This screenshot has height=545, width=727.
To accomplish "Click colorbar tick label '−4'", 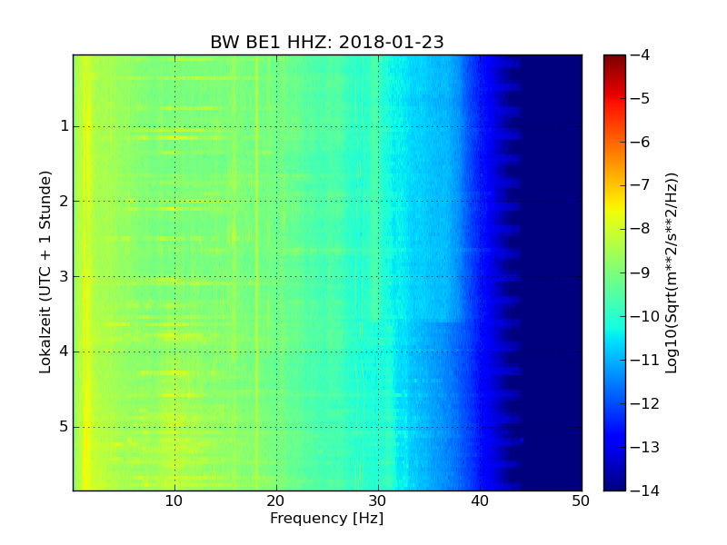I will (641, 55).
